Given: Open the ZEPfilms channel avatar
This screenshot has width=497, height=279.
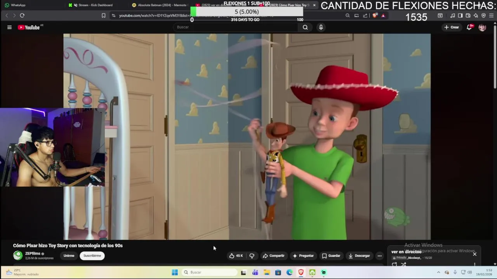Looking at the screenshot, I should pos(18,255).
